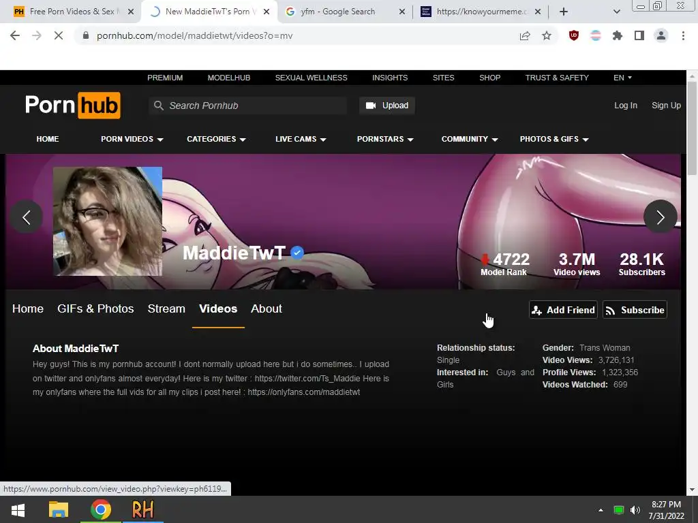Image resolution: width=698 pixels, height=523 pixels.
Task: Open the SITES link
Action: coord(443,78)
